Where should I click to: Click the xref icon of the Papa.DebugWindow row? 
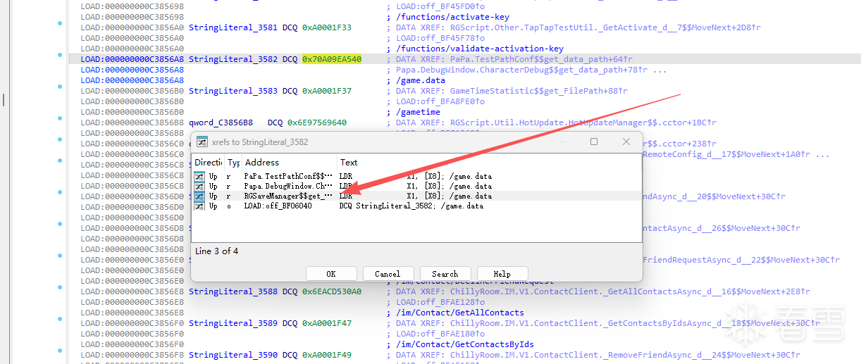tap(200, 186)
